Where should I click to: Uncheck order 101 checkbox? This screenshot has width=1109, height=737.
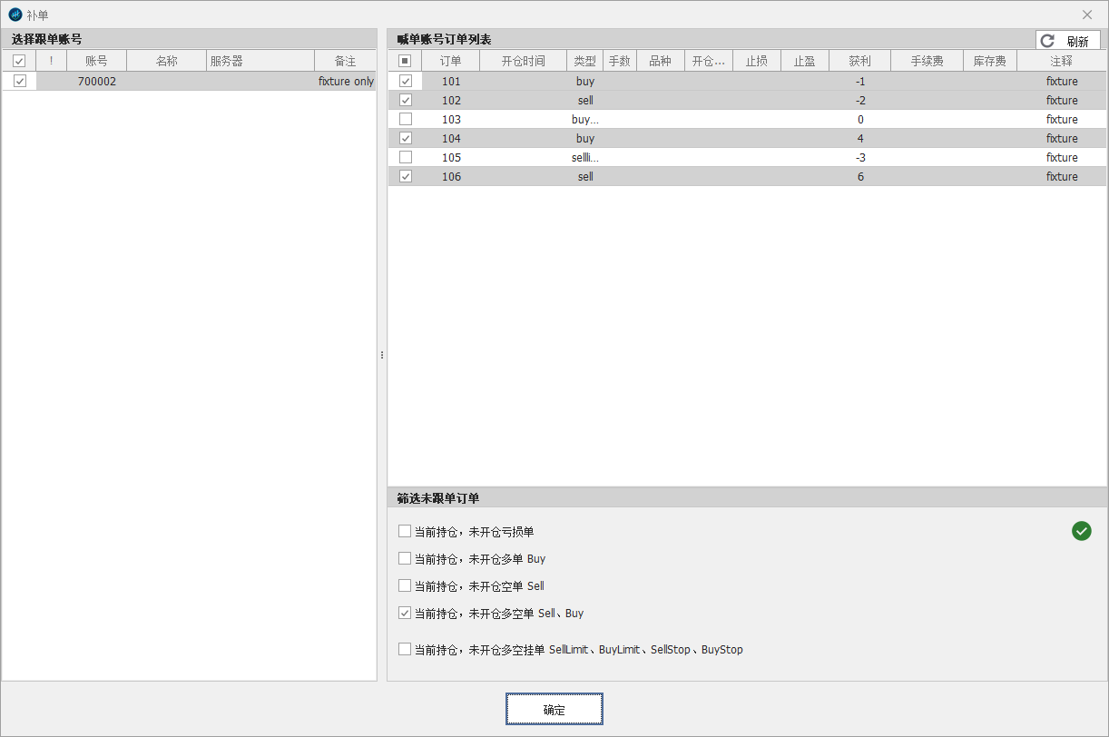pyautogui.click(x=405, y=81)
